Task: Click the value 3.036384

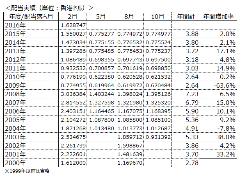Action: pos(73,94)
